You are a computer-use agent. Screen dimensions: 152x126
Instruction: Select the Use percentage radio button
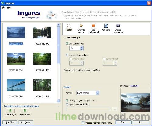67,44
